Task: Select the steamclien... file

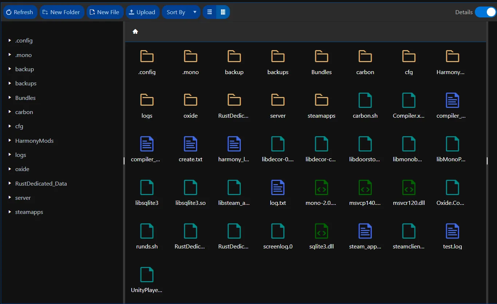Action: [x=409, y=231]
